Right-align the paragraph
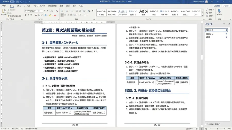 click(x=68, y=15)
